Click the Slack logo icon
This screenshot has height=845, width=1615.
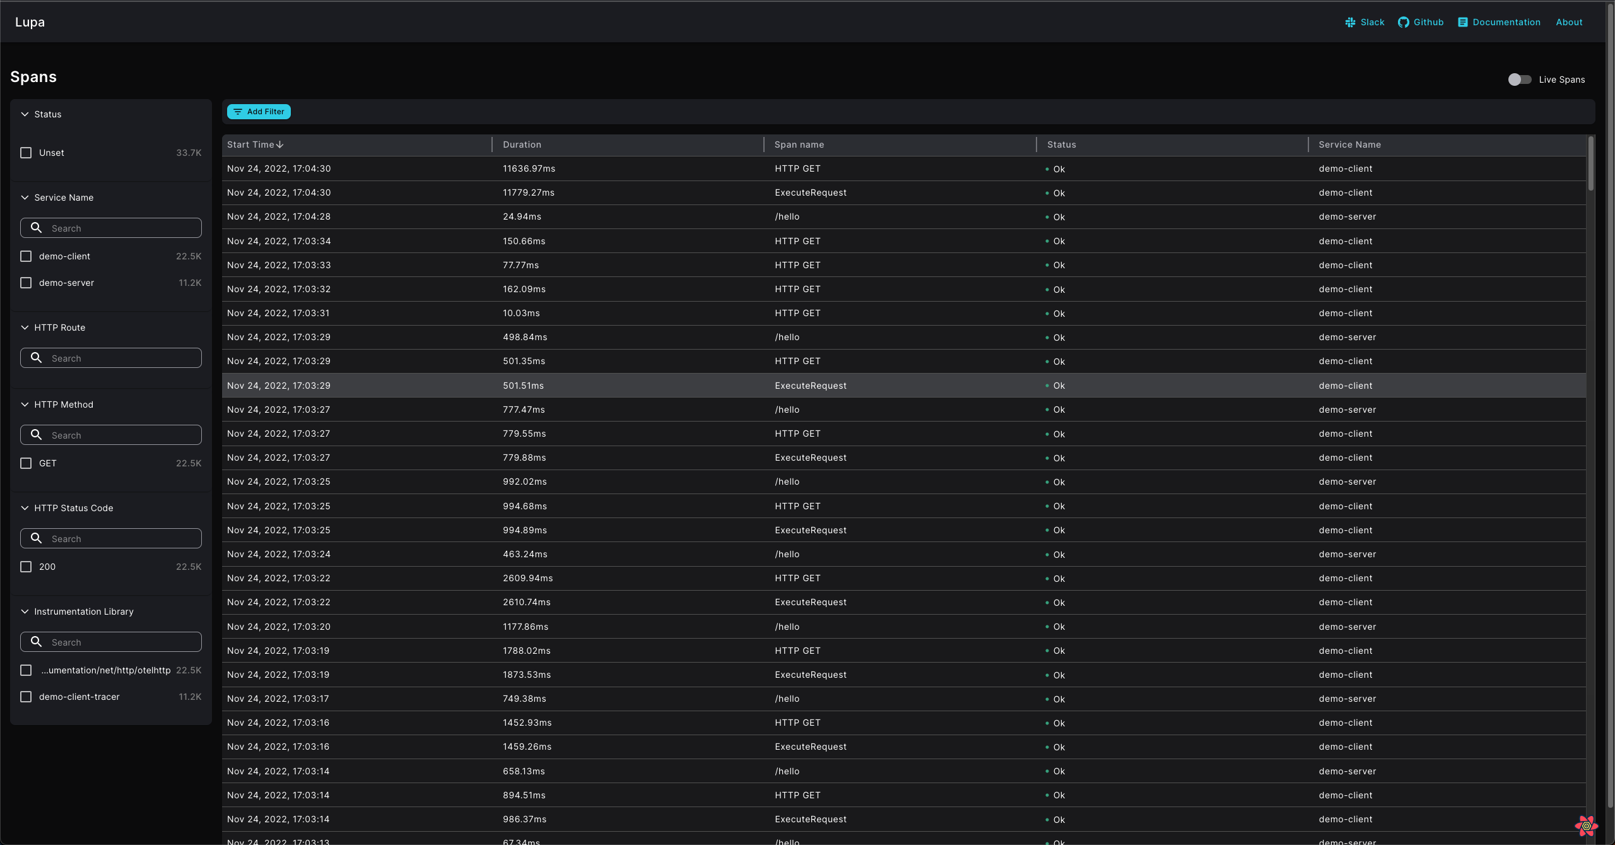coord(1350,22)
